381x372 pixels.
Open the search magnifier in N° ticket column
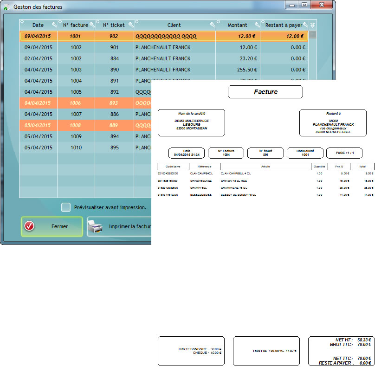[x=131, y=25]
